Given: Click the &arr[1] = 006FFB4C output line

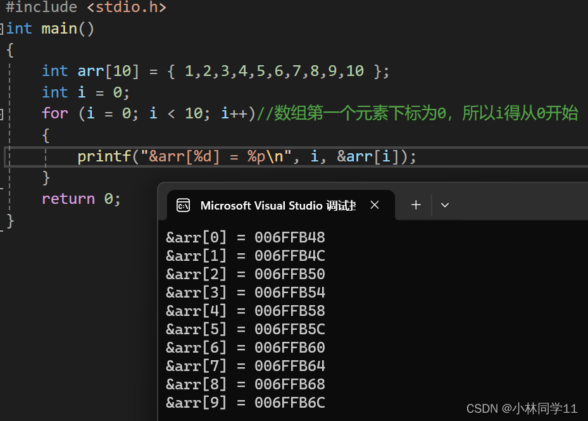Looking at the screenshot, I should (x=246, y=256).
